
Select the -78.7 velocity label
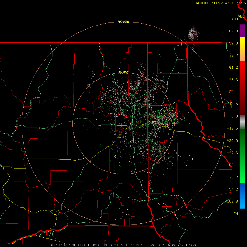tap(232, 177)
